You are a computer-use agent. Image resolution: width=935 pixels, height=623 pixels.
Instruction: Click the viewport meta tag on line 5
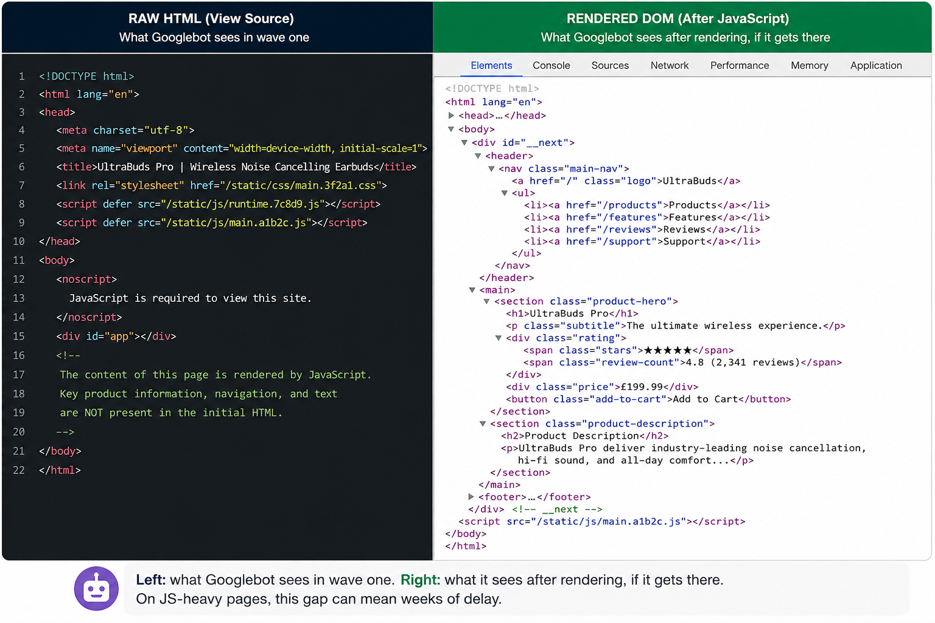(242, 148)
